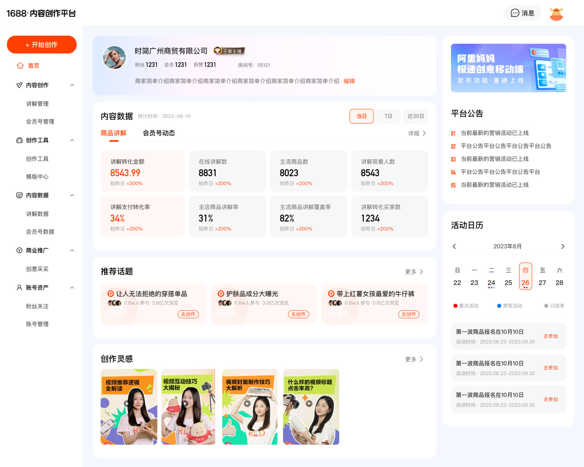
Task: Click the 创作工具 toolbox icon
Action: 19,140
